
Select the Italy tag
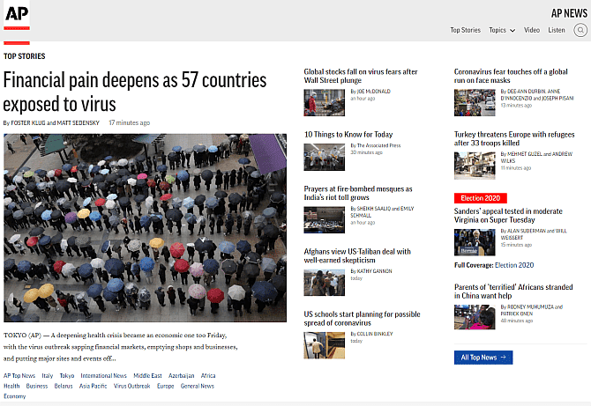[48, 375]
